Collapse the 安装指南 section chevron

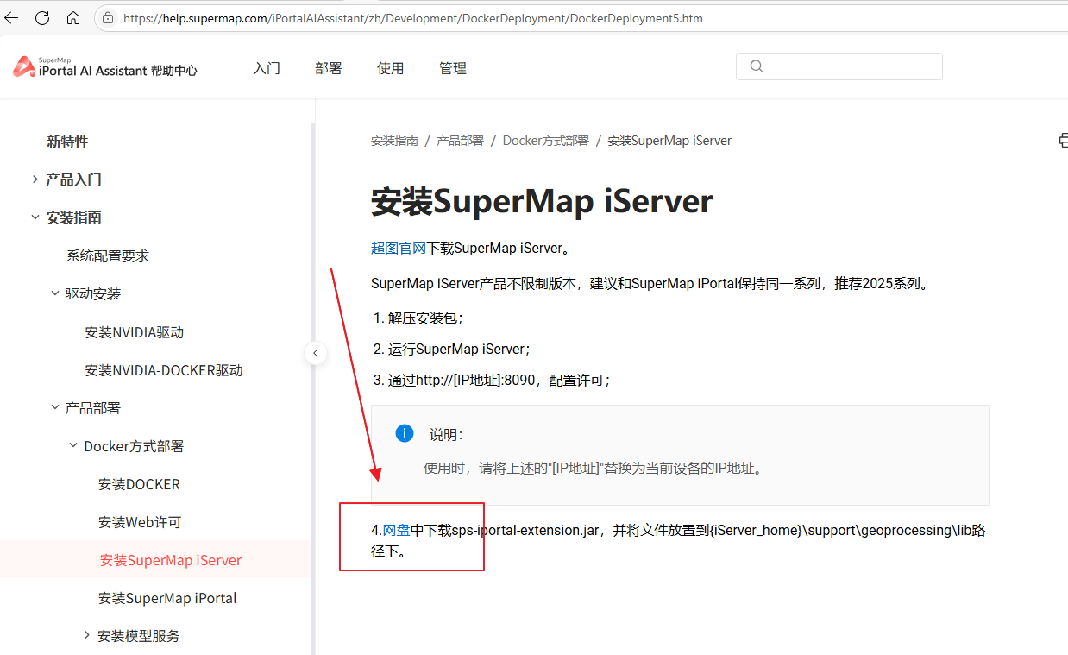click(35, 217)
